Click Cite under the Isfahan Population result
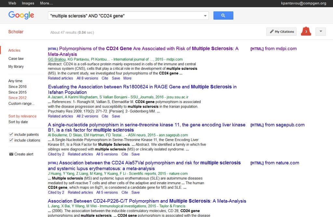The height and width of the screenshot is (217, 333). point(105,116)
